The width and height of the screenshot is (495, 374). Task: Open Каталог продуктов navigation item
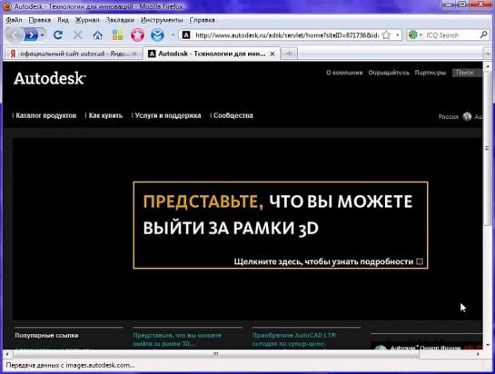(x=46, y=115)
